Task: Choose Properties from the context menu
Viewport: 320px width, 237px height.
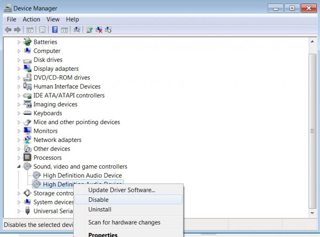Action: [128, 234]
